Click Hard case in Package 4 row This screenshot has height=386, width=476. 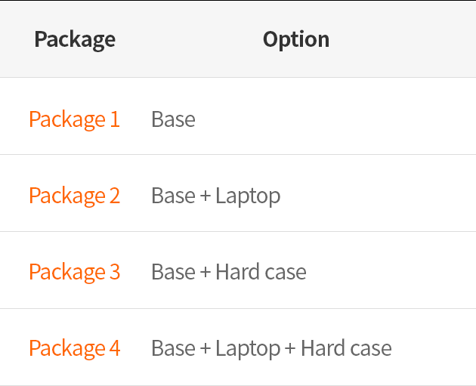click(x=346, y=348)
